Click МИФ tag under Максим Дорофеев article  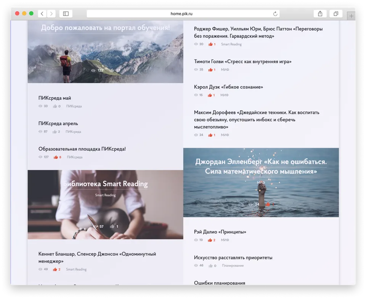tap(225, 135)
